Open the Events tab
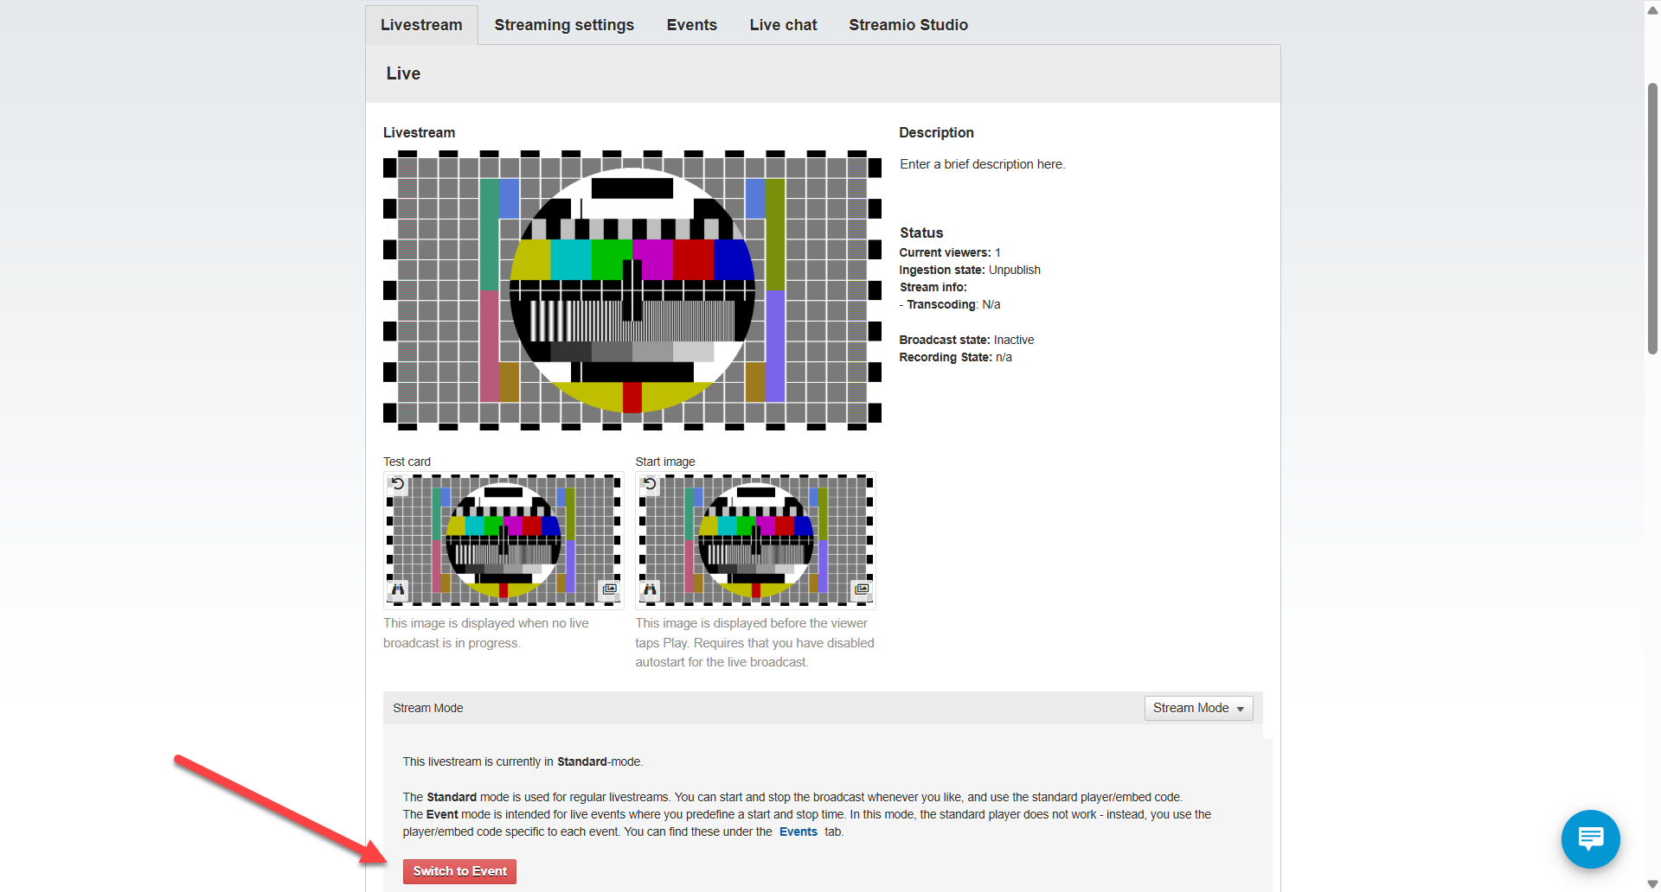1661x892 pixels. [691, 25]
